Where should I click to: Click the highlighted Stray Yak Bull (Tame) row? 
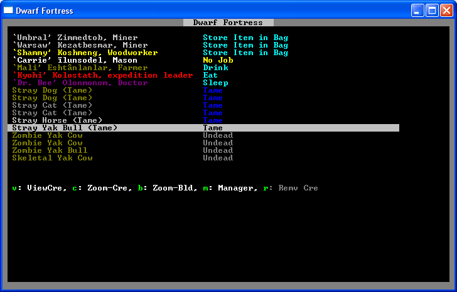pos(203,128)
